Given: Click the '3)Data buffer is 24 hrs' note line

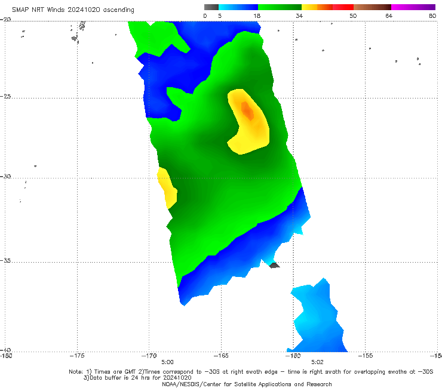Looking at the screenshot, I should (x=137, y=378).
